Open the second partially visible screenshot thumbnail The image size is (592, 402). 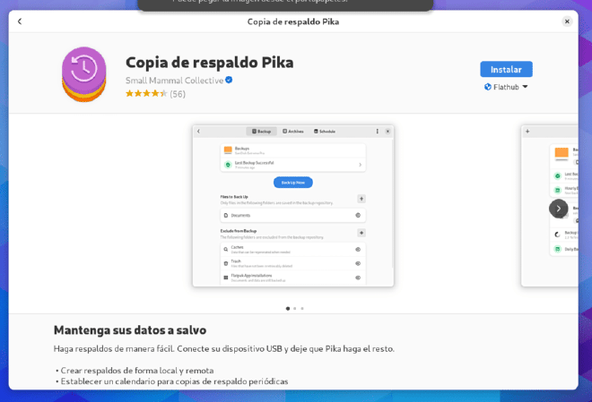click(x=550, y=206)
